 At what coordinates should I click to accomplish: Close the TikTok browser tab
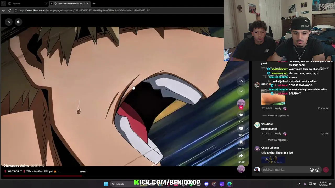click(88, 4)
